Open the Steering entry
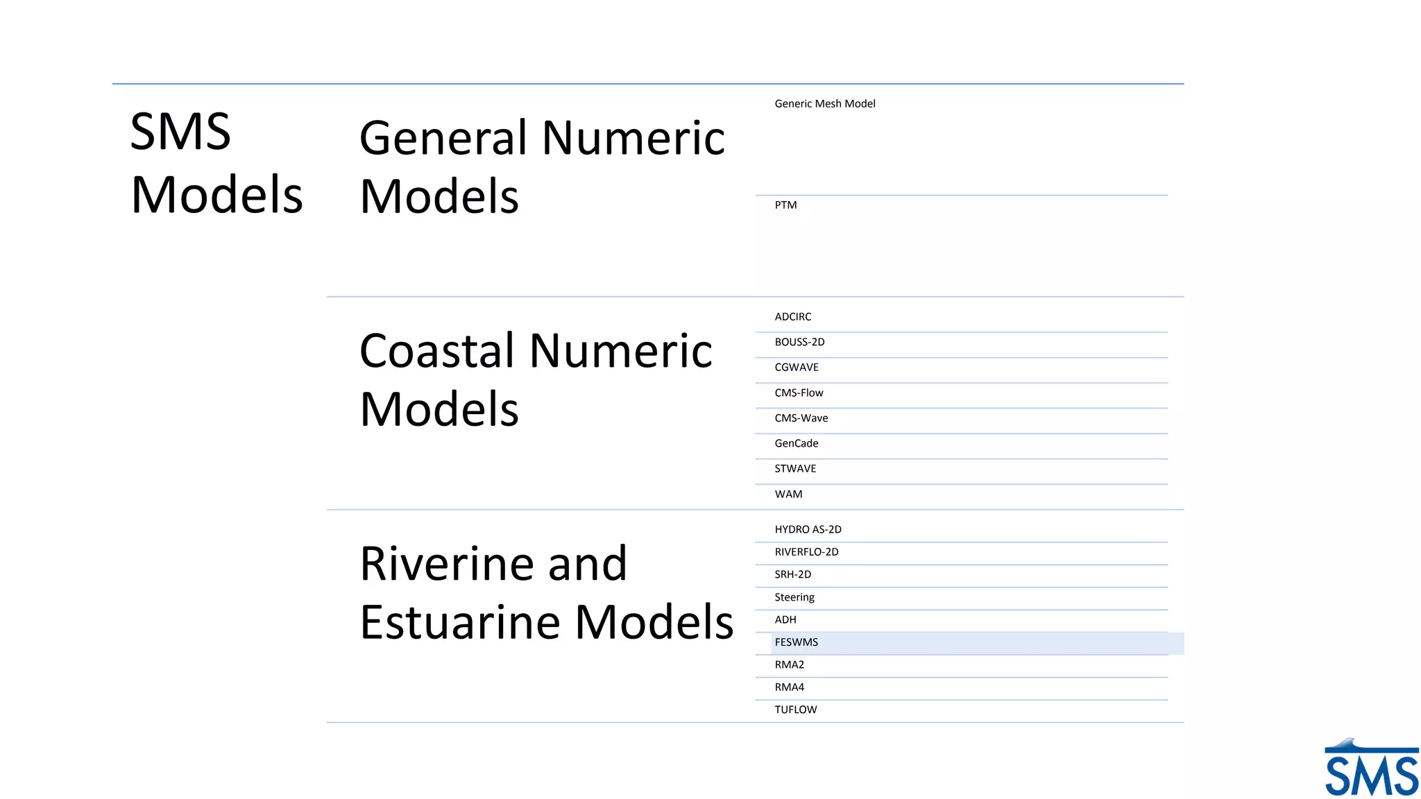The width and height of the screenshot is (1421, 799). (x=794, y=597)
